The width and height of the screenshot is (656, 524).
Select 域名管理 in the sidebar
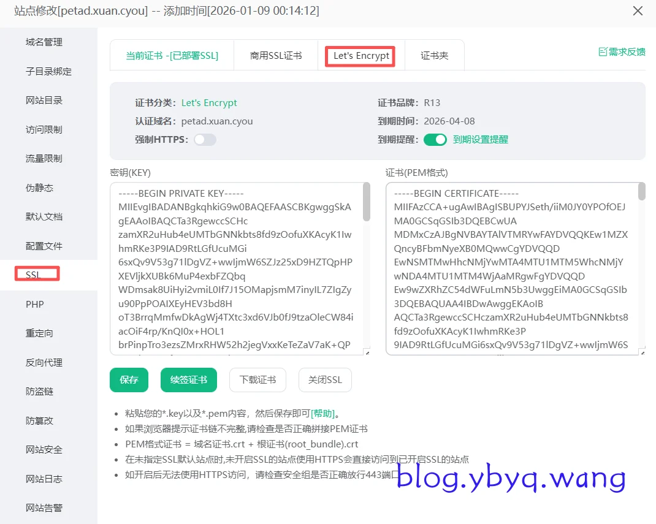click(x=44, y=42)
